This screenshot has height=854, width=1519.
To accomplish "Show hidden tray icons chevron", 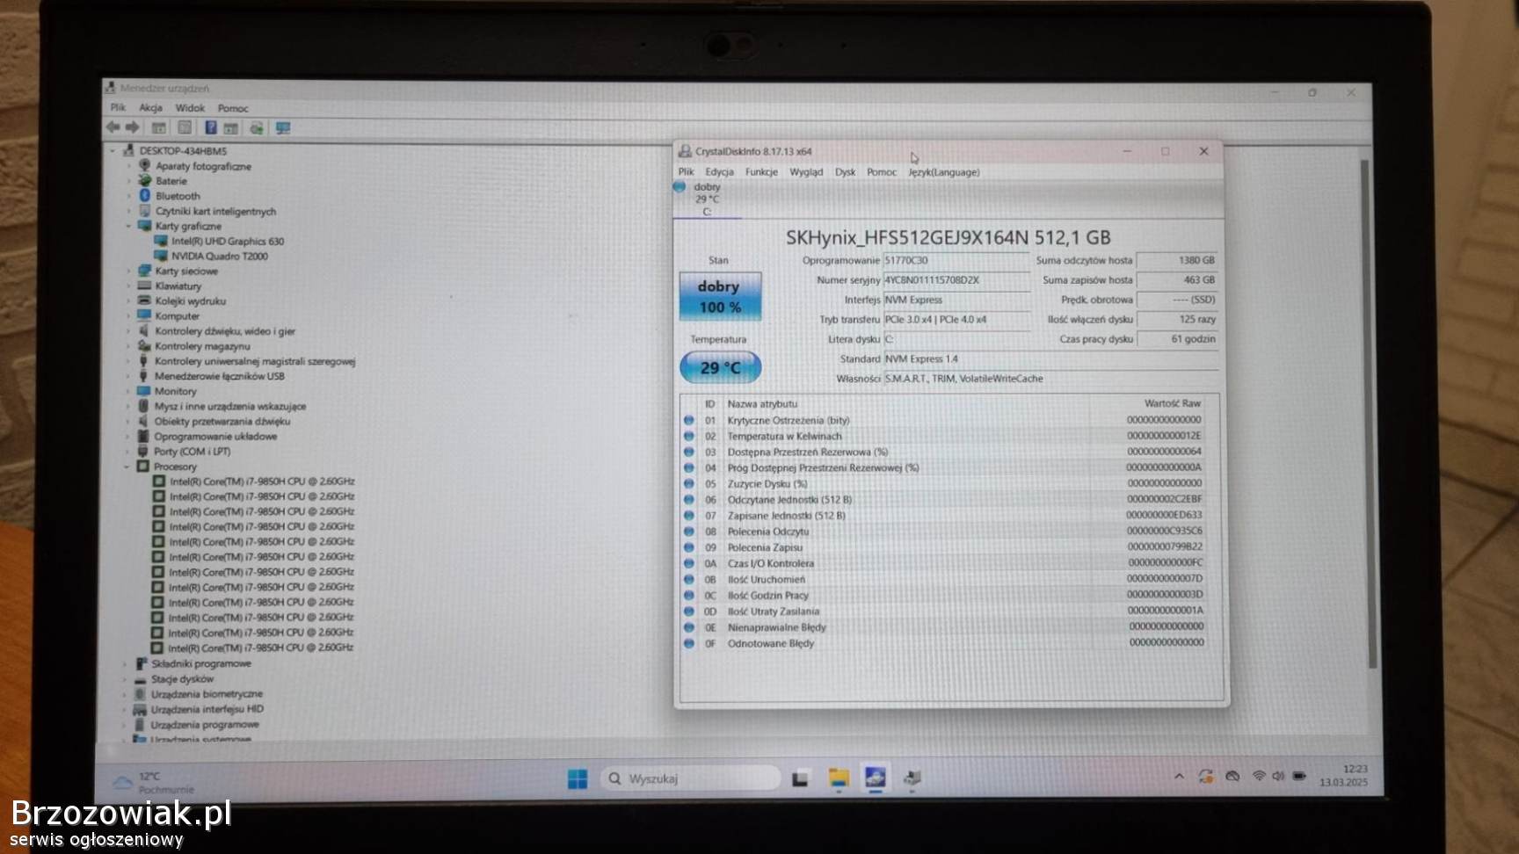I will 1179,776.
